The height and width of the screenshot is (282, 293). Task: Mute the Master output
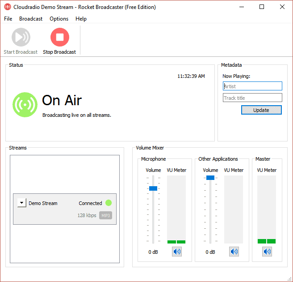pos(267,252)
